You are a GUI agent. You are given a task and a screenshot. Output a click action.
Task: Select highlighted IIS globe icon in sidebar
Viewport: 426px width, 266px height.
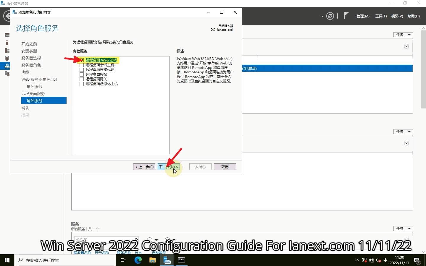(x=7, y=66)
